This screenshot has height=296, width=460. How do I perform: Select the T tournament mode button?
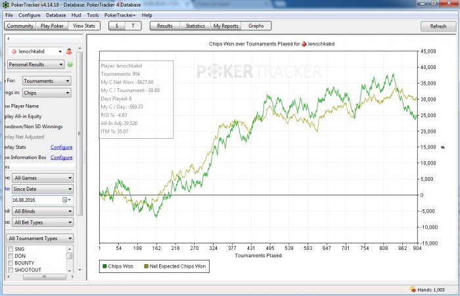(x=133, y=26)
